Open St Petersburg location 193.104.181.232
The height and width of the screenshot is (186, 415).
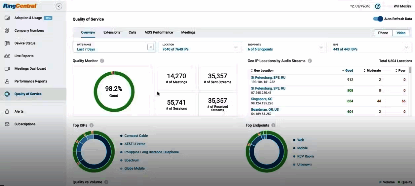coord(268,78)
